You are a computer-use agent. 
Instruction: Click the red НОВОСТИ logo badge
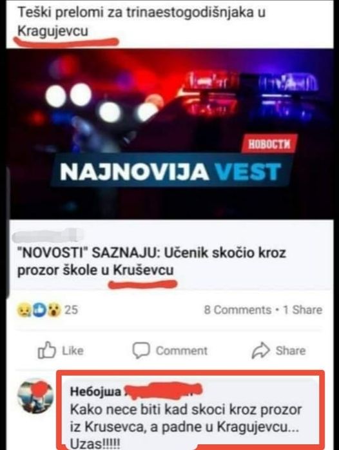[269, 144]
